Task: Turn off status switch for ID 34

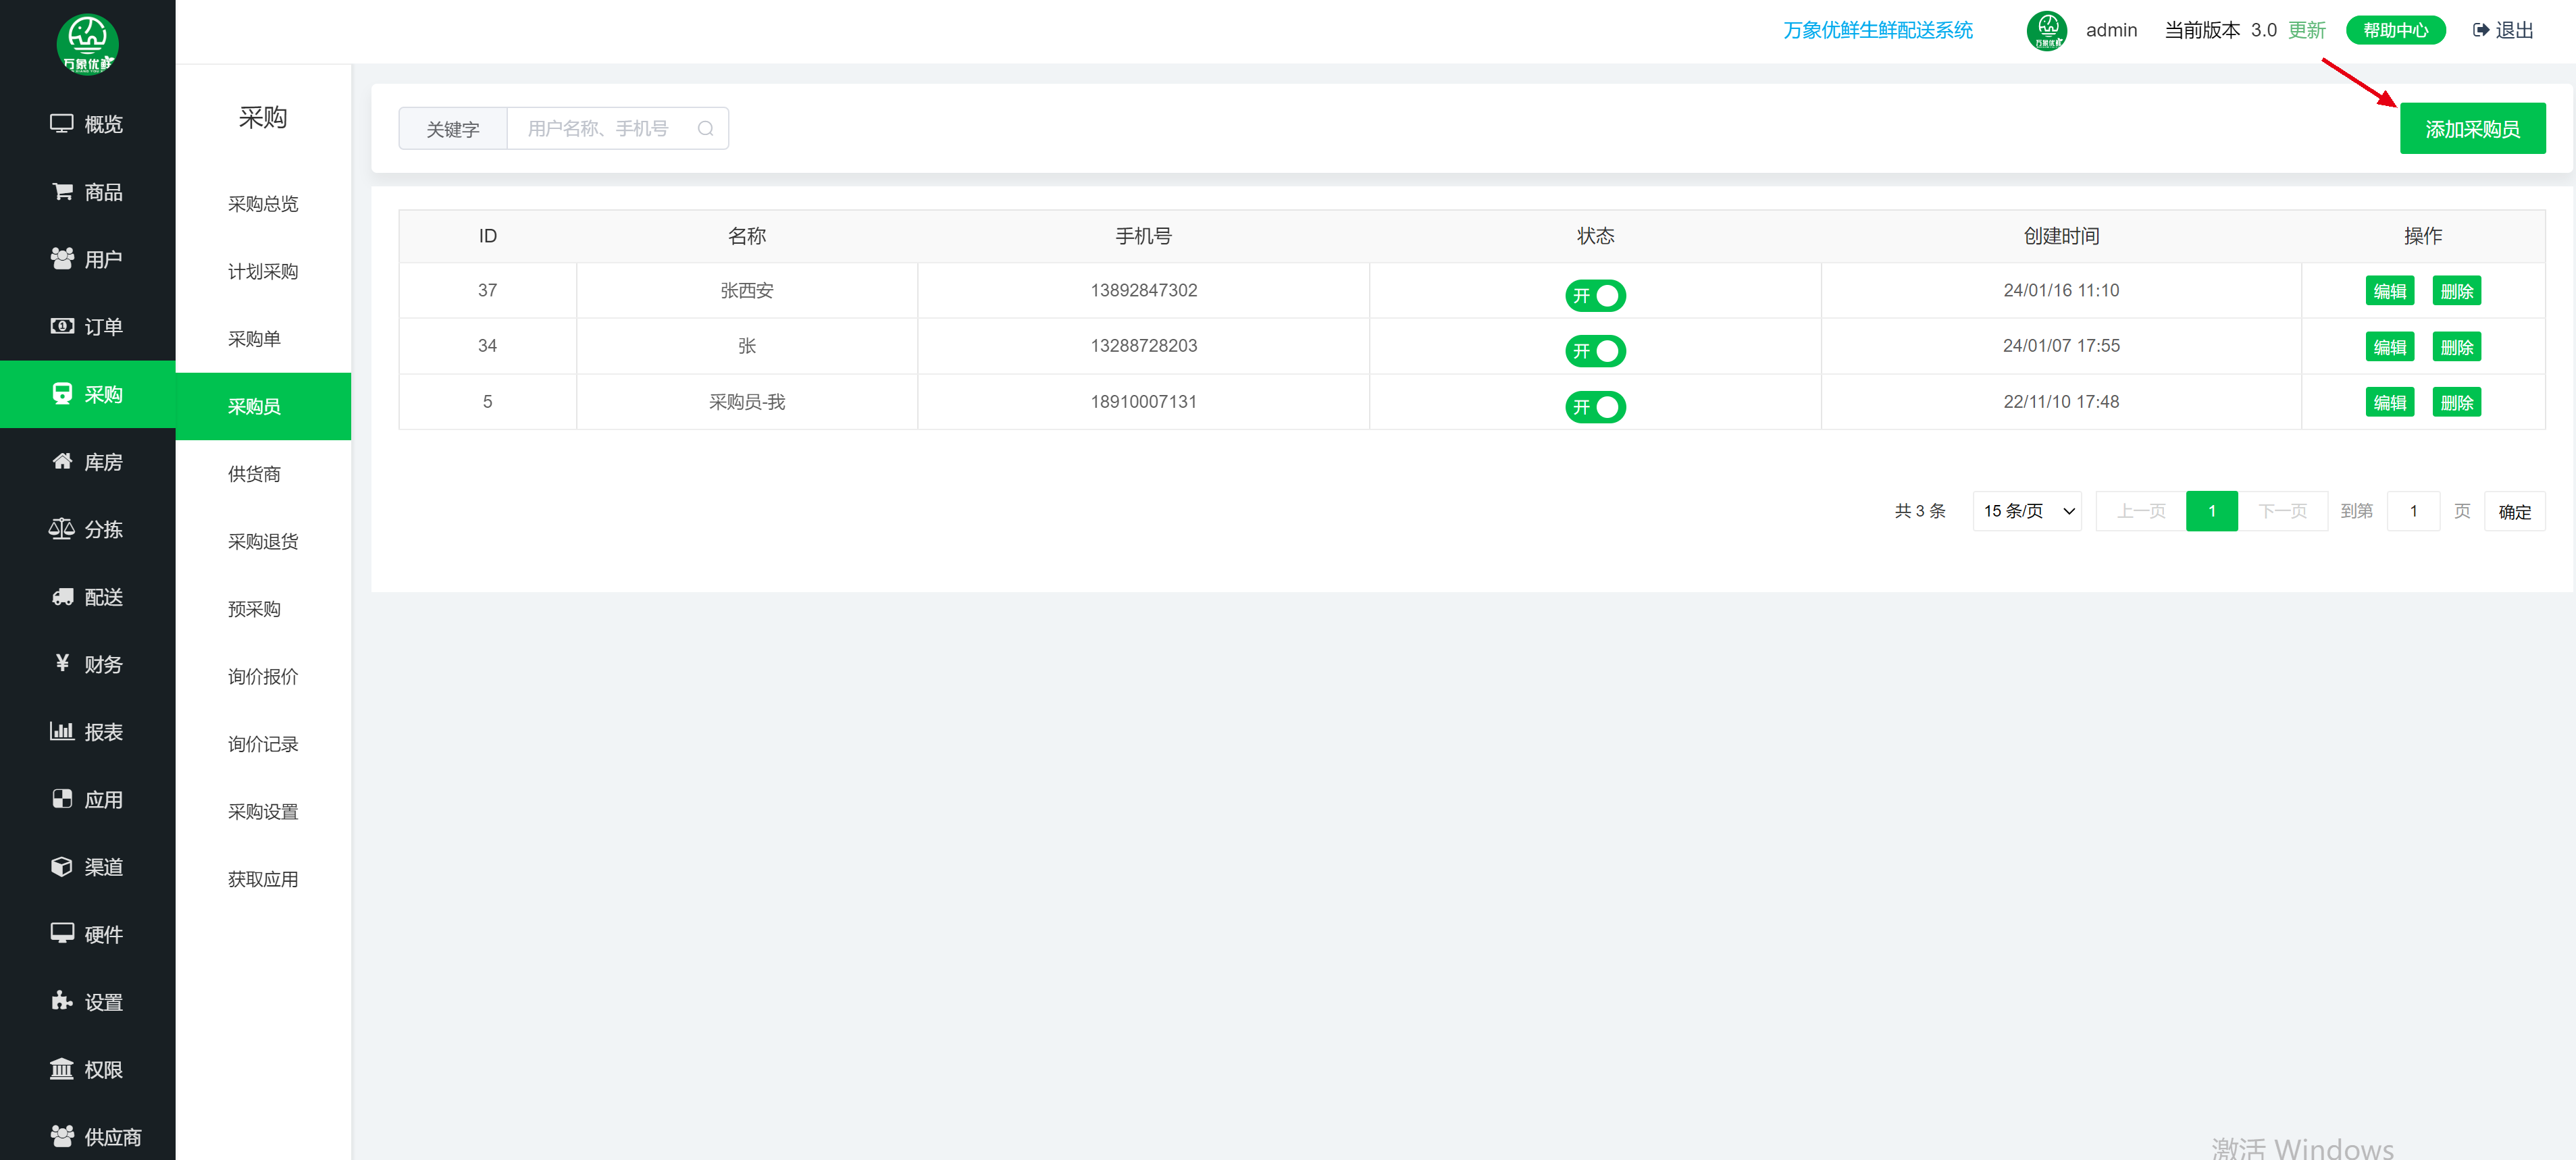Action: click(x=1595, y=351)
